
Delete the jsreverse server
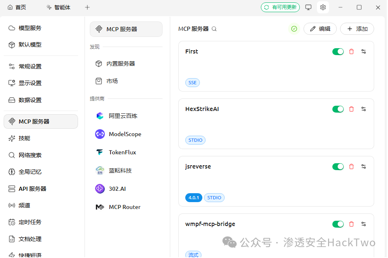coord(351,167)
